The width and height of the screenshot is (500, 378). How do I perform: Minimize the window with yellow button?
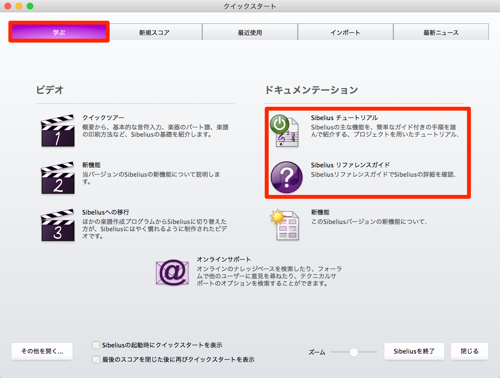click(19, 6)
